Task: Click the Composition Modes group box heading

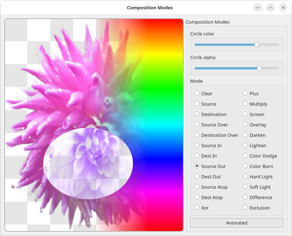Action: [208, 22]
